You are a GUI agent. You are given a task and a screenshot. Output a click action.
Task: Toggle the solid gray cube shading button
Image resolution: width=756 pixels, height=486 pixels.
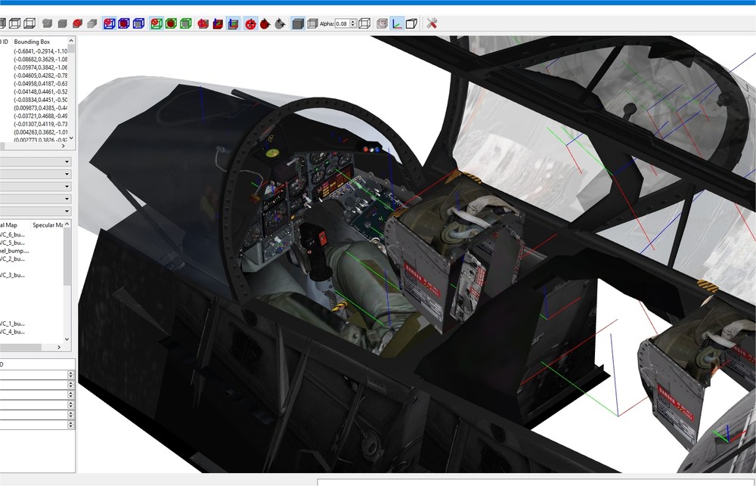[x=298, y=23]
